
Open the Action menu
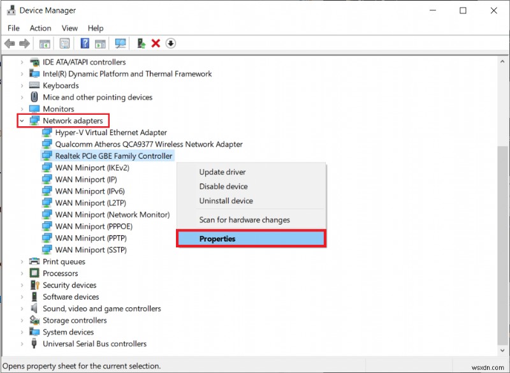pos(40,28)
